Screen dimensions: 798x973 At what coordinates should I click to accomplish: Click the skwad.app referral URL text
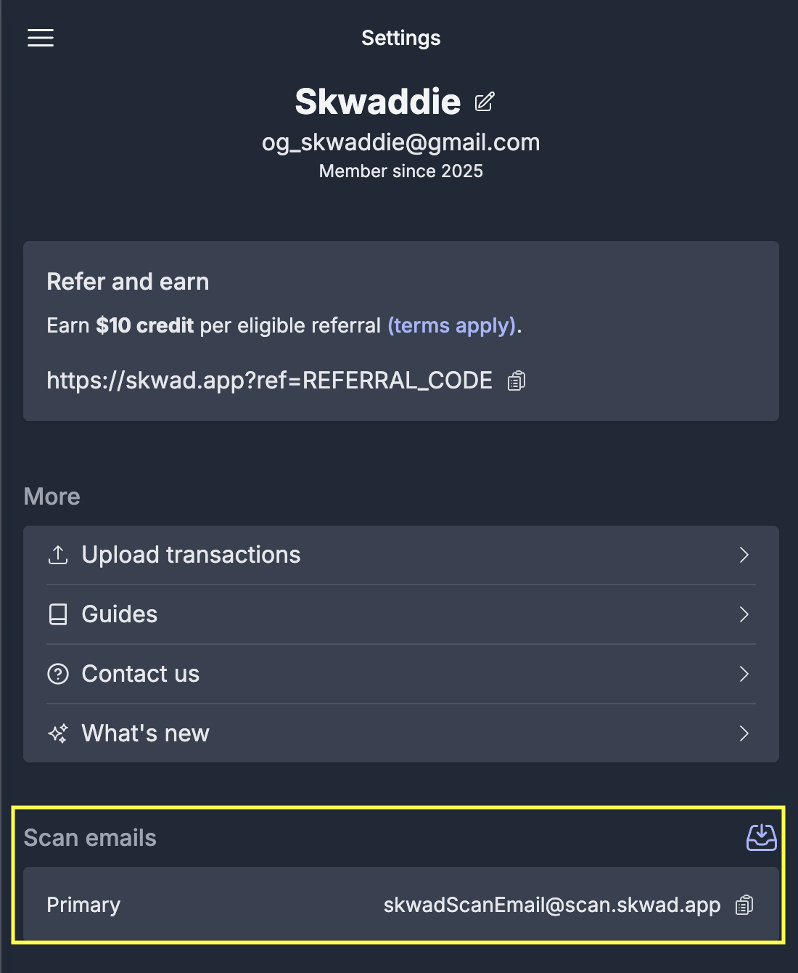pyautogui.click(x=269, y=380)
